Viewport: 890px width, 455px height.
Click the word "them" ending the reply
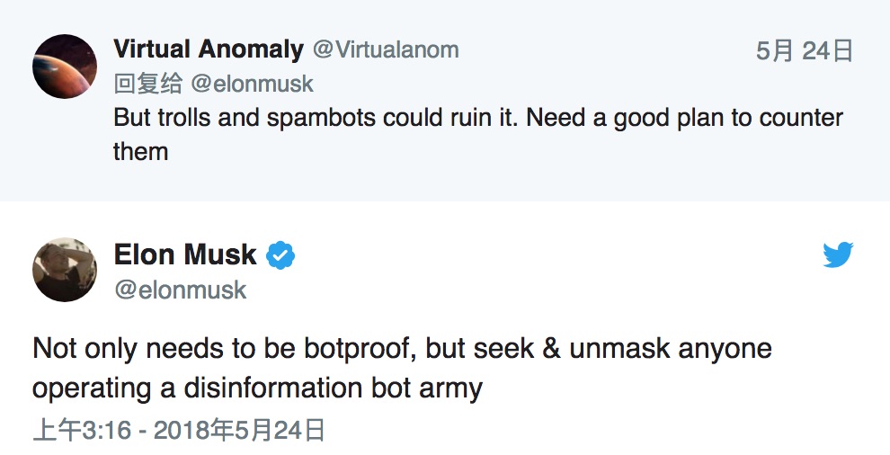point(141,151)
